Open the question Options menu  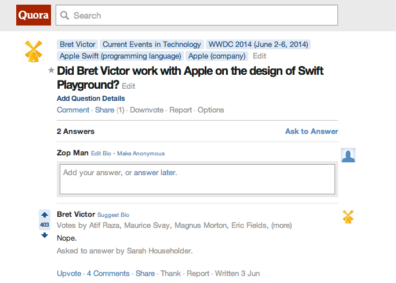[210, 110]
